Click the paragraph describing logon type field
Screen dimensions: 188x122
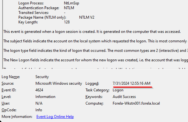[x=96, y=51]
